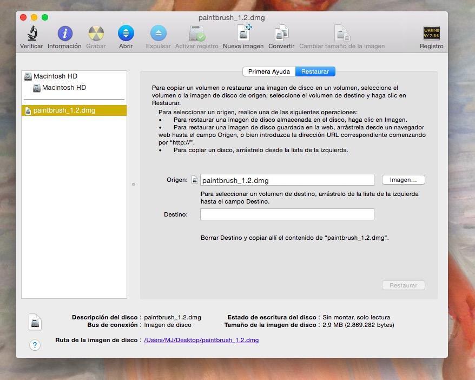
Task: Click the Grabar burn disc icon
Action: pos(96,34)
